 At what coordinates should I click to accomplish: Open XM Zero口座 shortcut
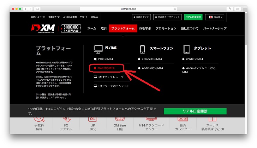[120, 124]
